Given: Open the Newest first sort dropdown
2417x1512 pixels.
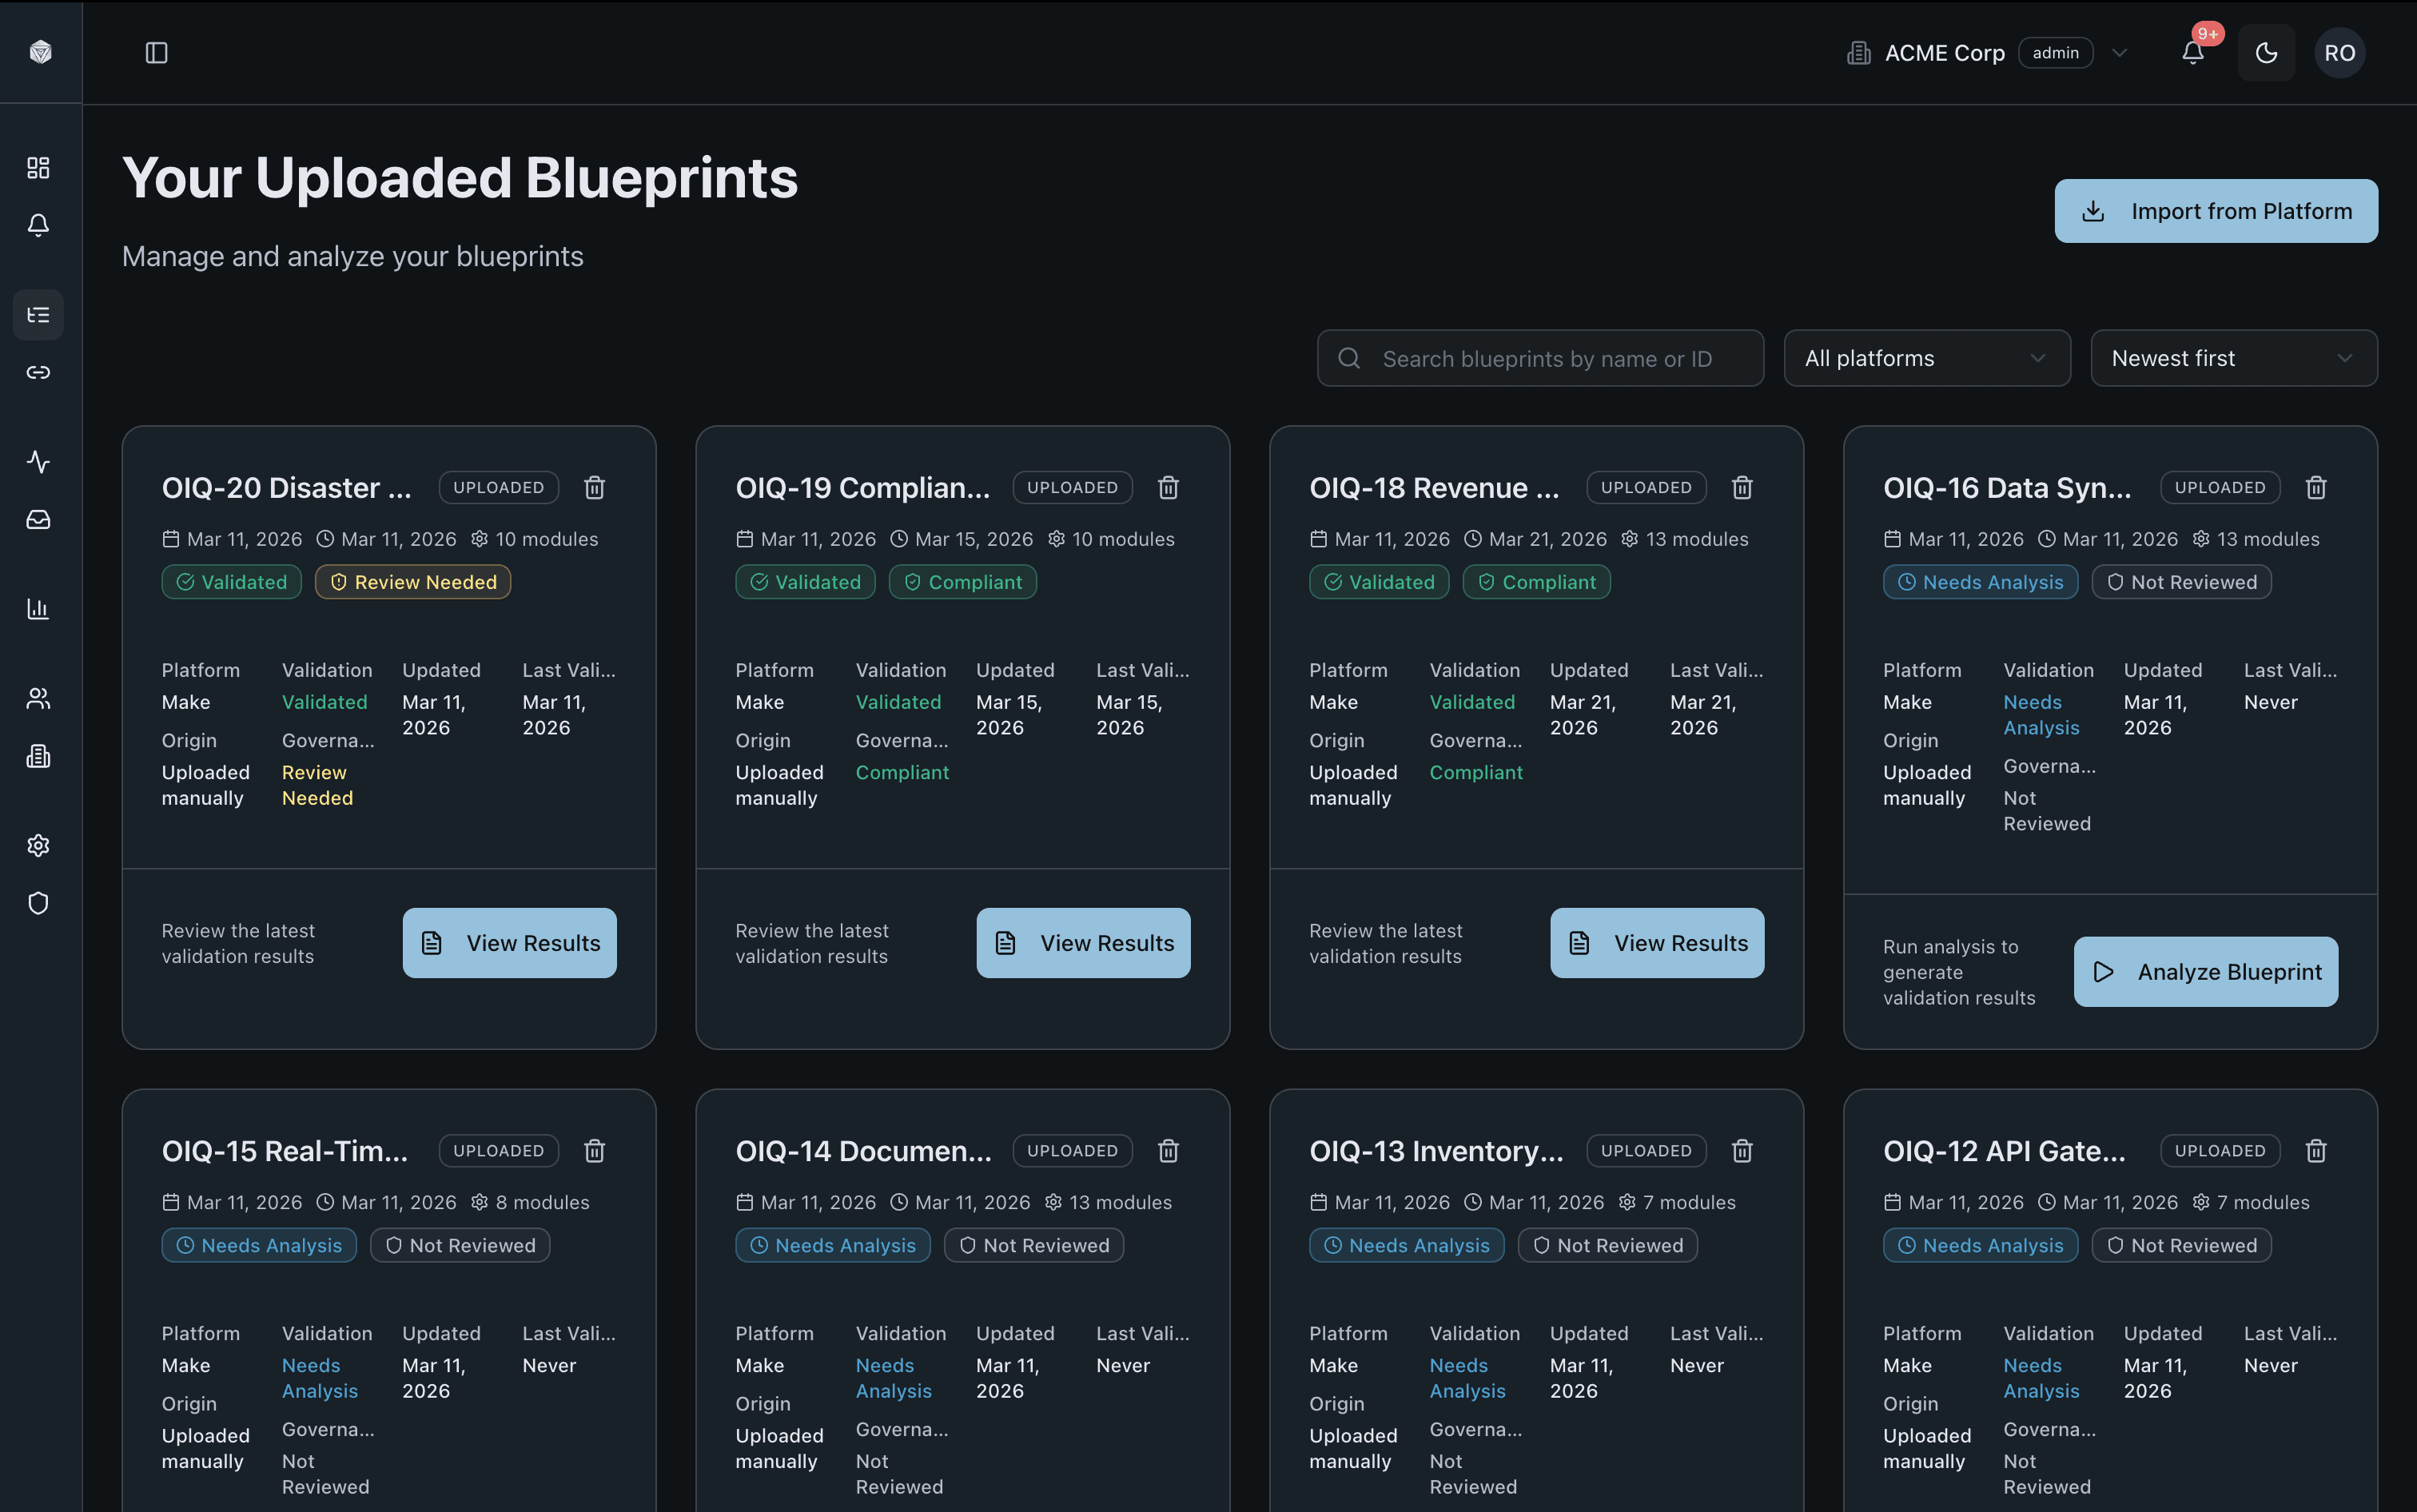Looking at the screenshot, I should 2233,358.
